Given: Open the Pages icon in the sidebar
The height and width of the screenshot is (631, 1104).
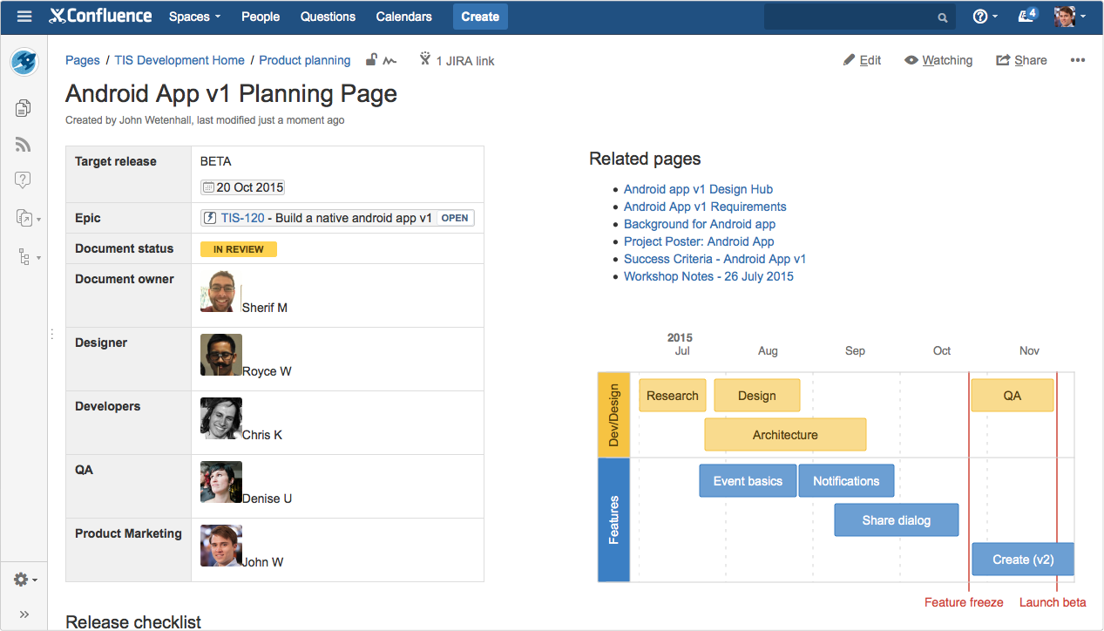Looking at the screenshot, I should pos(24,108).
